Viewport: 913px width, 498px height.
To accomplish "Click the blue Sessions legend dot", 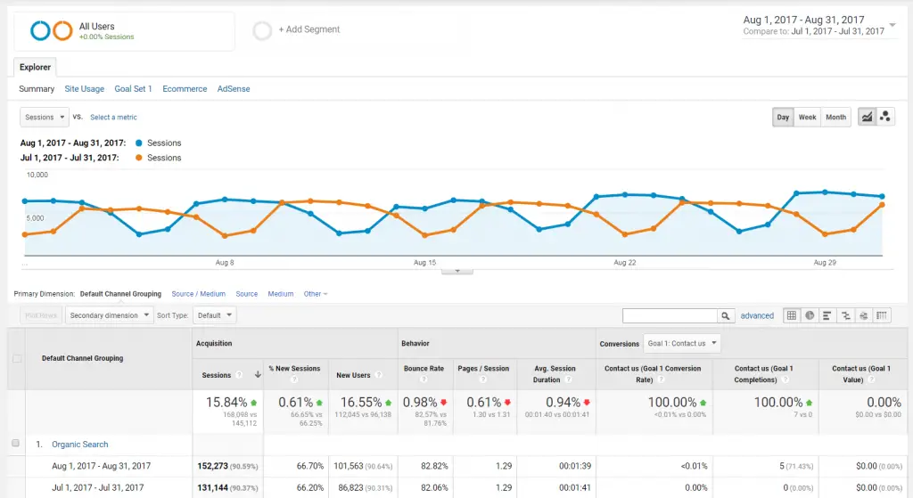I will point(138,143).
